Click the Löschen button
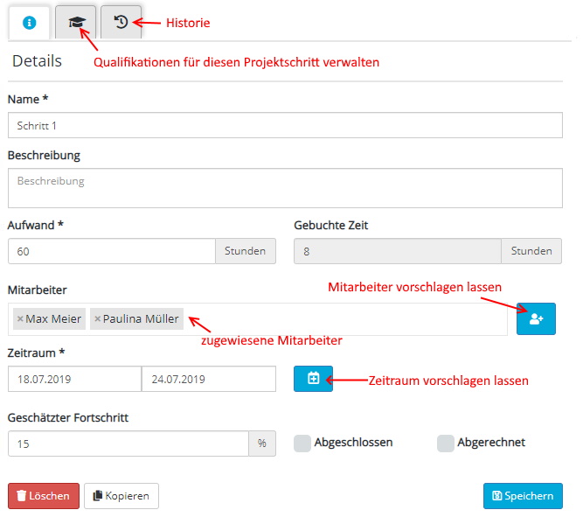This screenshot has height=517, width=583. [x=44, y=496]
